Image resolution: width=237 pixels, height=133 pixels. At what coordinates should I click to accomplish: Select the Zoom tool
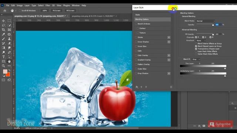point(3,66)
